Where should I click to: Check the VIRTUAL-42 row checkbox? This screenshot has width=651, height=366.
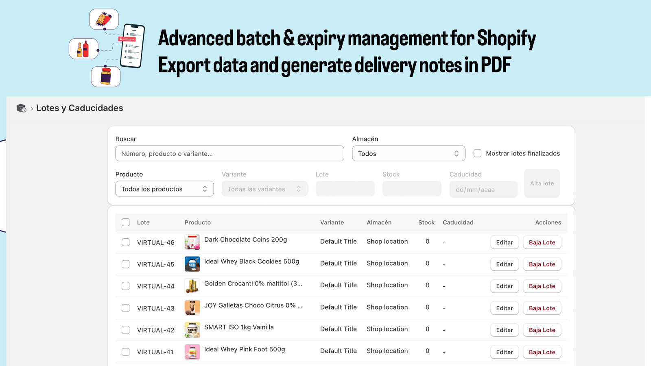[126, 330]
